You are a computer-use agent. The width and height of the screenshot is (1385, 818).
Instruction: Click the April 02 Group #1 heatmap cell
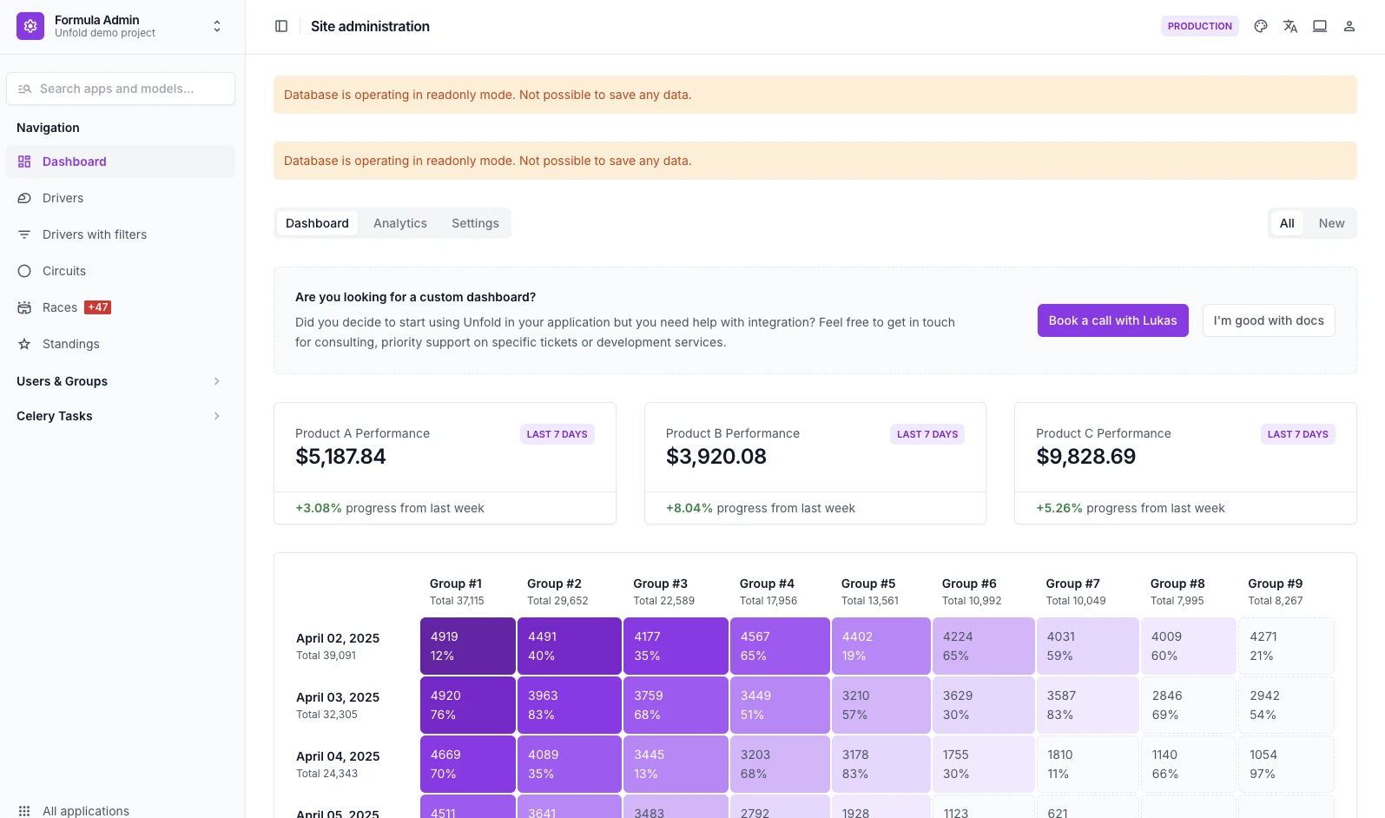[x=468, y=646]
